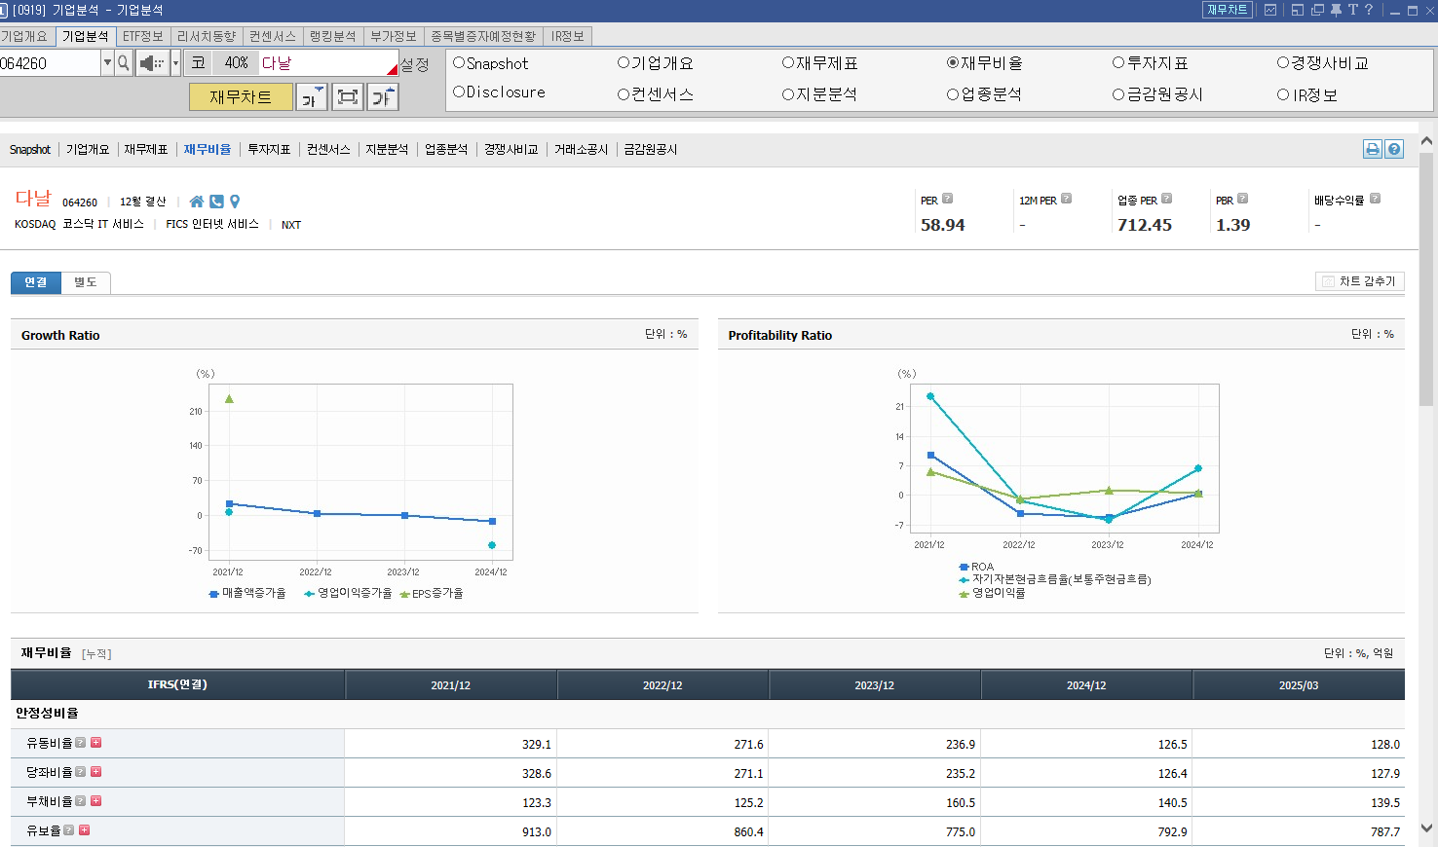The width and height of the screenshot is (1438, 847).
Task: Open dropdown arrow beside speaker icon
Action: pos(175,63)
